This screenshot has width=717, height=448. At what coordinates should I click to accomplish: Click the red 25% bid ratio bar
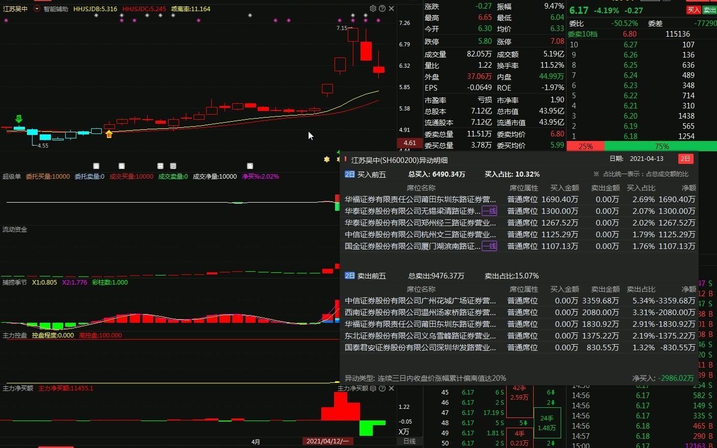(x=585, y=146)
